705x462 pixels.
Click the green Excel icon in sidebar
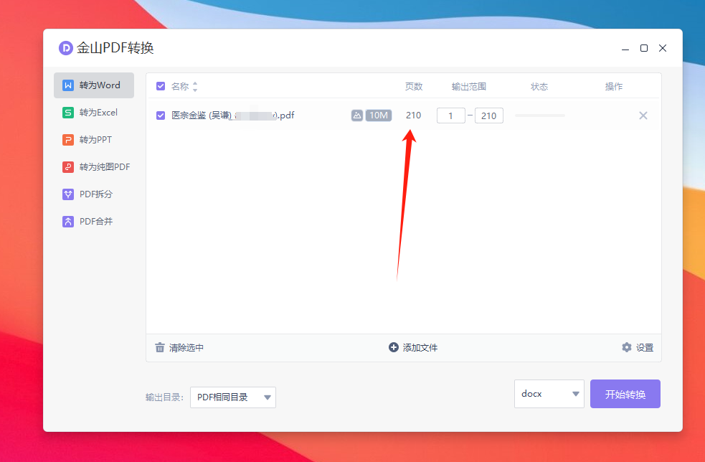68,113
